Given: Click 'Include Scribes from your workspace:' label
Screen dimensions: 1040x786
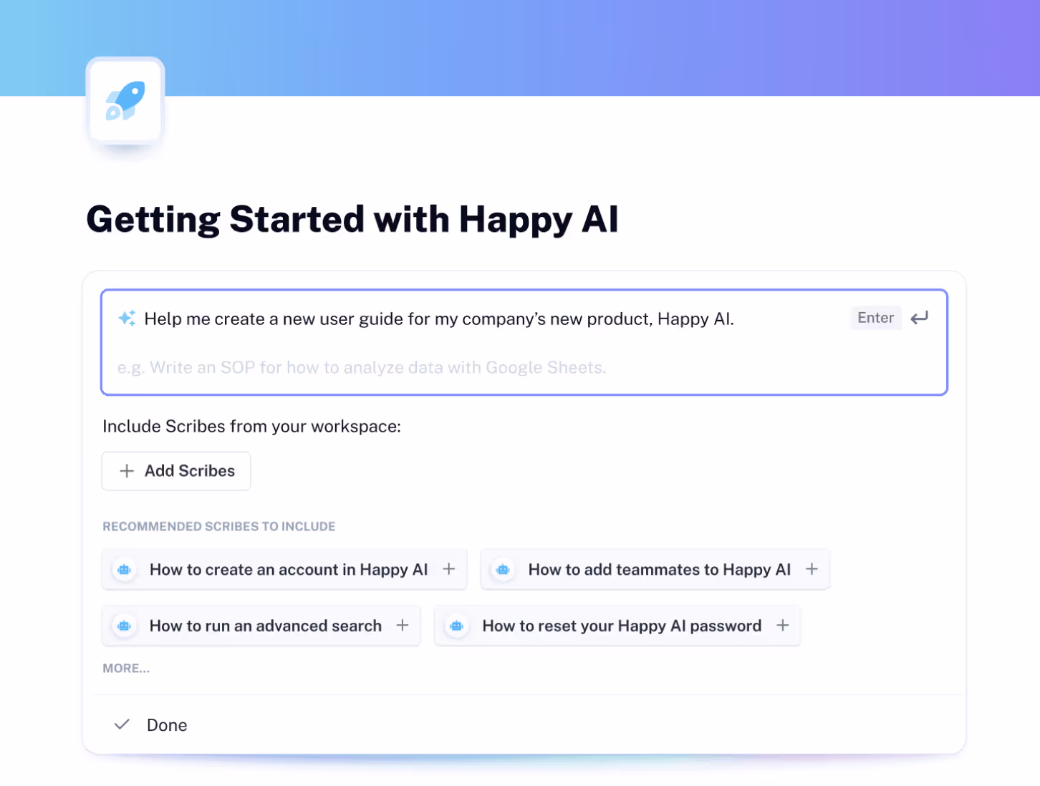Looking at the screenshot, I should 252,427.
